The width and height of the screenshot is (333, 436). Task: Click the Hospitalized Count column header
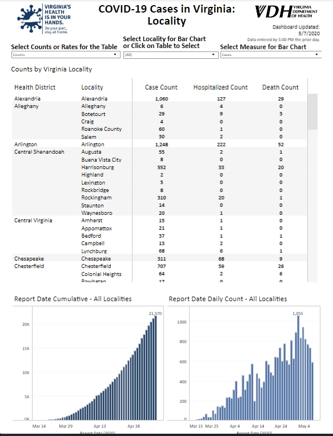(220, 87)
